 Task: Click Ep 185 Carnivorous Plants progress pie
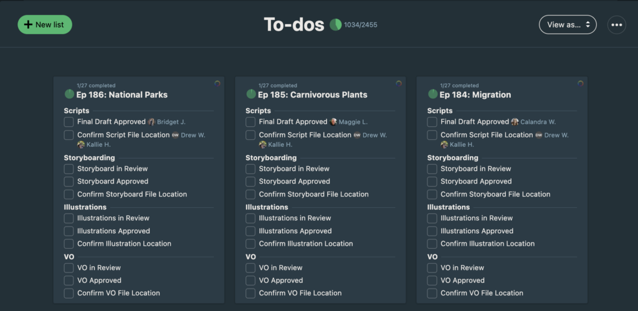coord(251,95)
